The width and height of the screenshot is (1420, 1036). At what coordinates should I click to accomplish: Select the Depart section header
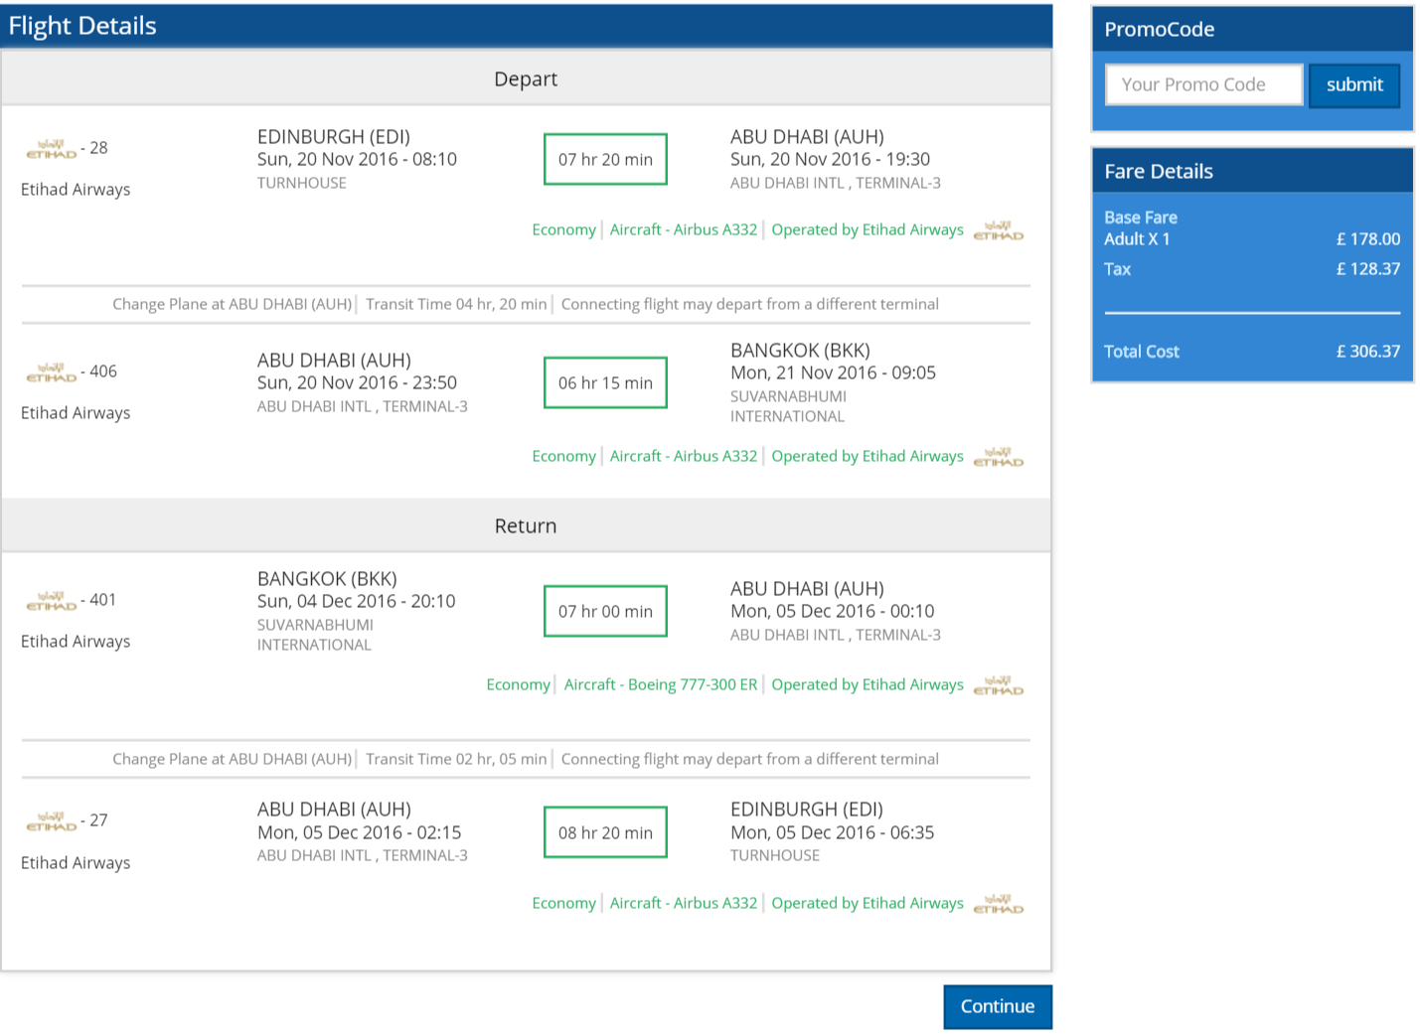pos(526,78)
